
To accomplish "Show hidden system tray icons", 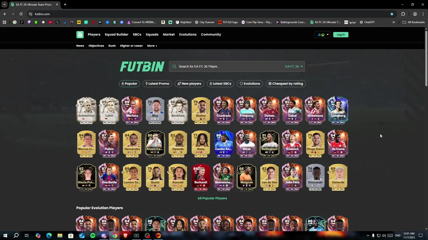I will coord(368,236).
